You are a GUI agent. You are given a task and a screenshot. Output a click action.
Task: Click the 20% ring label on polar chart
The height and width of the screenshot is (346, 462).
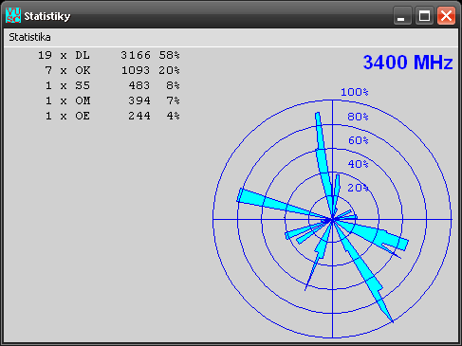(358, 188)
